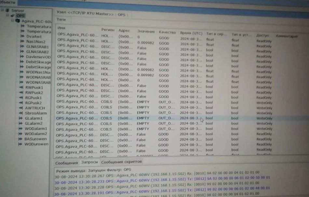
Task: Click the Время (UTC) column header
Action: (x=191, y=33)
